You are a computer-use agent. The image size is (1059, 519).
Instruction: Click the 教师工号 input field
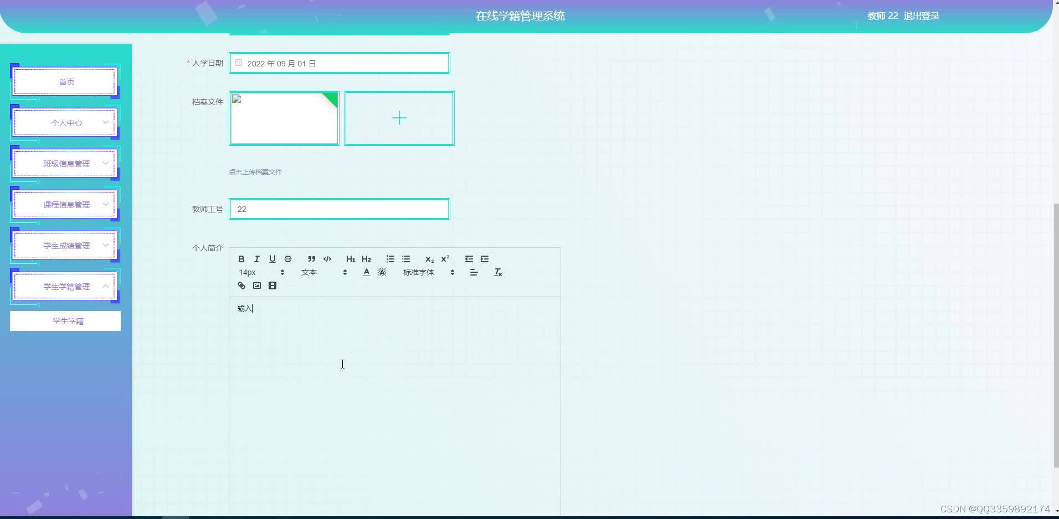pyautogui.click(x=340, y=209)
